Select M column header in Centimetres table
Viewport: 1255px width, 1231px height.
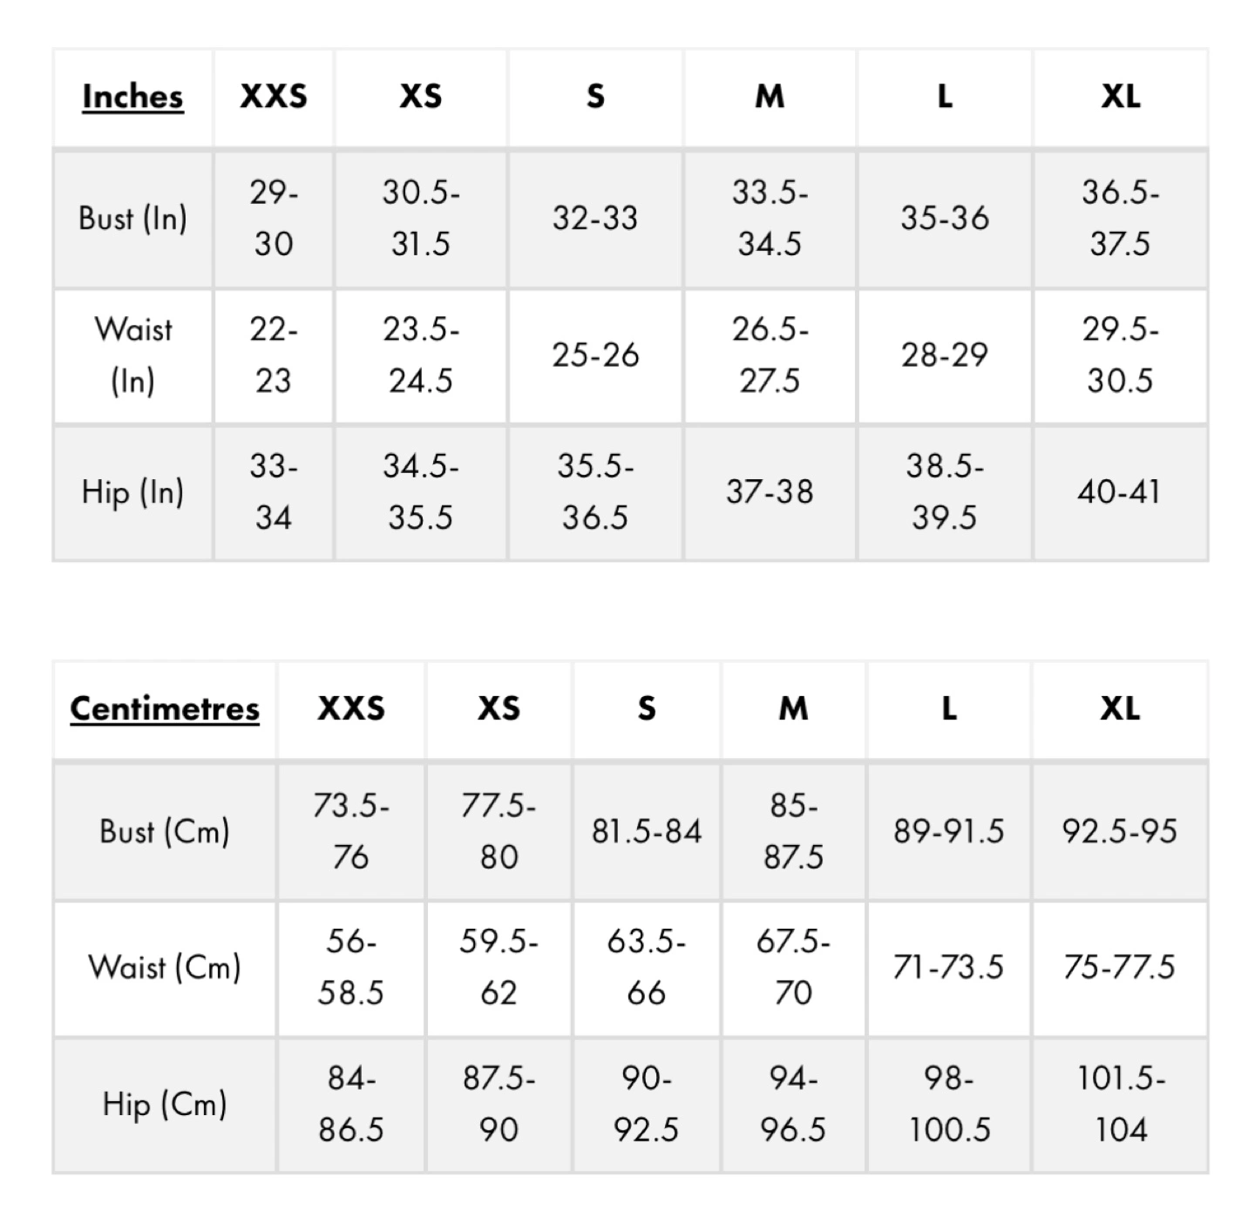click(x=793, y=708)
